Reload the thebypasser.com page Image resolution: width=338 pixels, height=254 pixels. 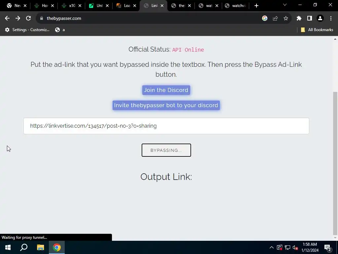pos(28,19)
